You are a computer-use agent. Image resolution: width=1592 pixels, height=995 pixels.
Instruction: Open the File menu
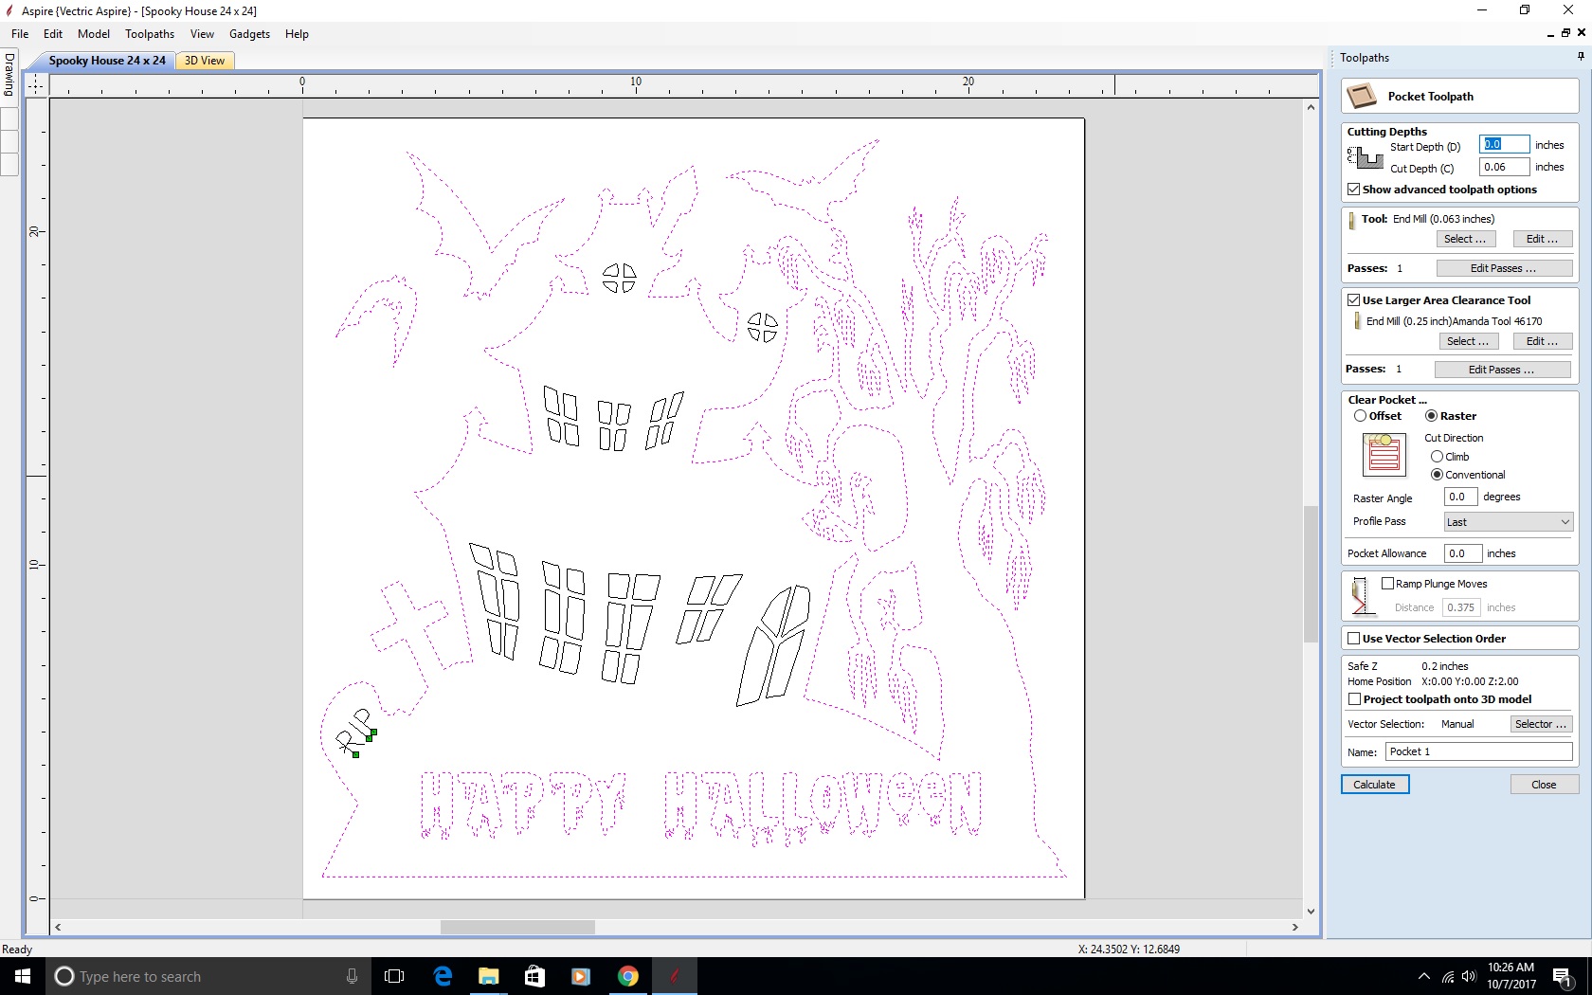[x=20, y=34]
